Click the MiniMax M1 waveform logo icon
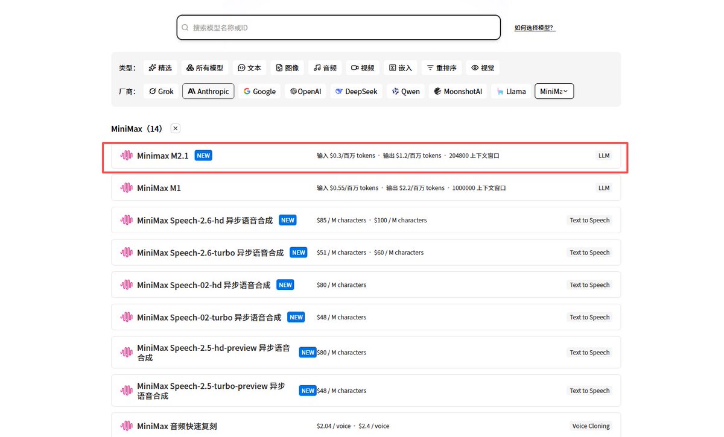 (x=127, y=188)
